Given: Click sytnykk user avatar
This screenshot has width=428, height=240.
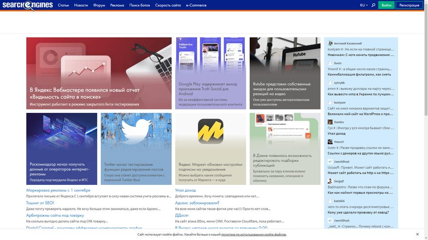Looking at the screenshot, I should 330,83.
